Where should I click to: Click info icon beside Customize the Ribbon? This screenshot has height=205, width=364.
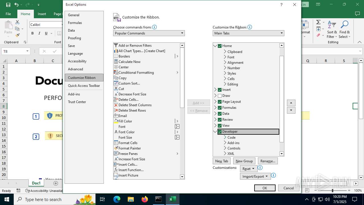click(249, 27)
